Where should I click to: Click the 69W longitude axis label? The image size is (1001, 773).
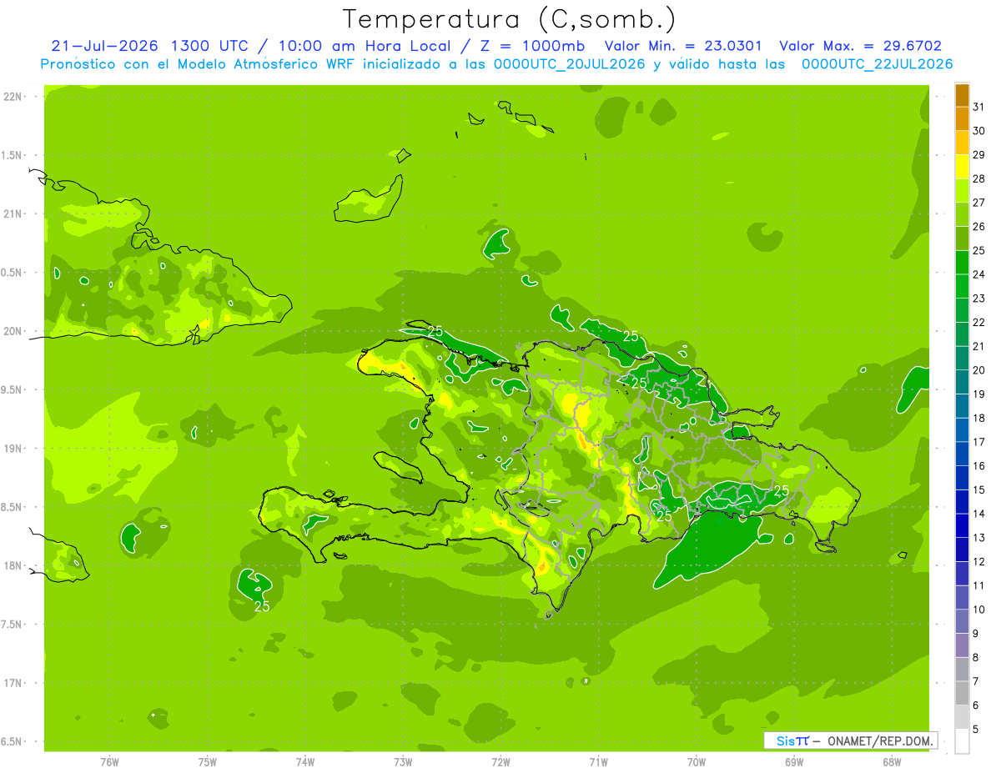(793, 762)
